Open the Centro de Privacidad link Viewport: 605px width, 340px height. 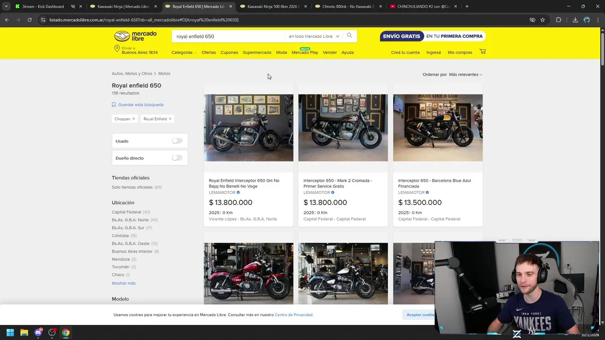294,315
